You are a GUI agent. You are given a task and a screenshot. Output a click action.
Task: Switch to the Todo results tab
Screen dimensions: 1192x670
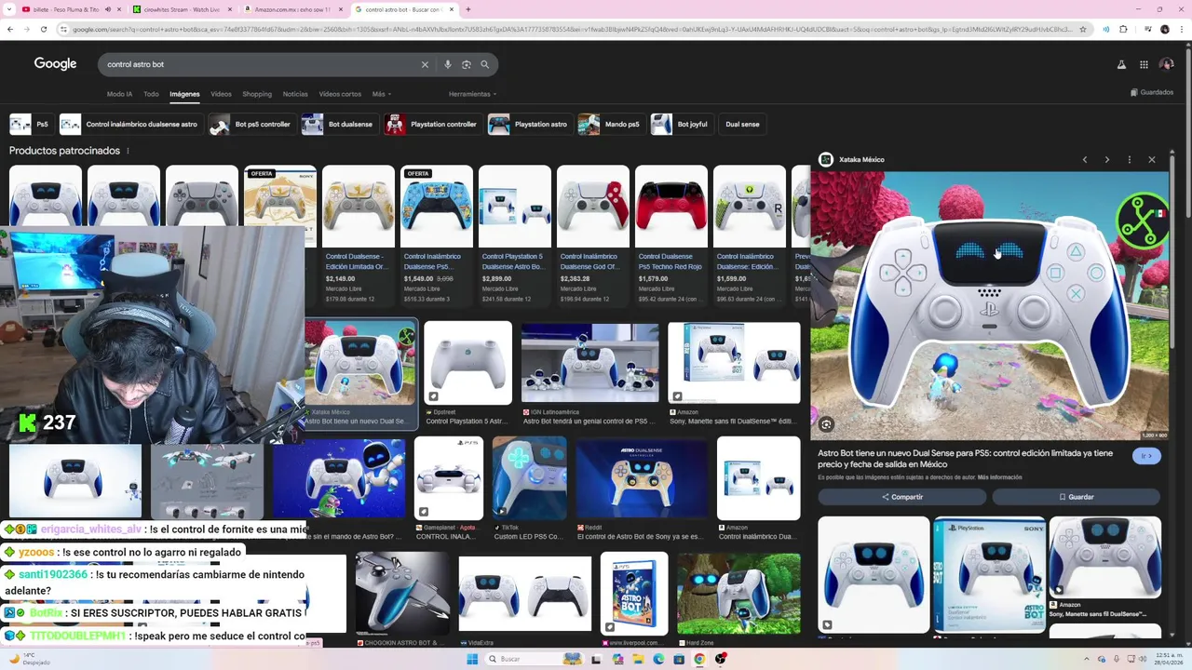click(151, 94)
